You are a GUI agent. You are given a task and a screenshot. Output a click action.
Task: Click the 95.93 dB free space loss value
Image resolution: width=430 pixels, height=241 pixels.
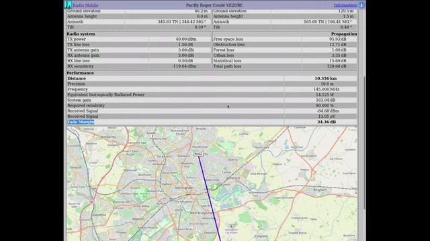click(337, 39)
